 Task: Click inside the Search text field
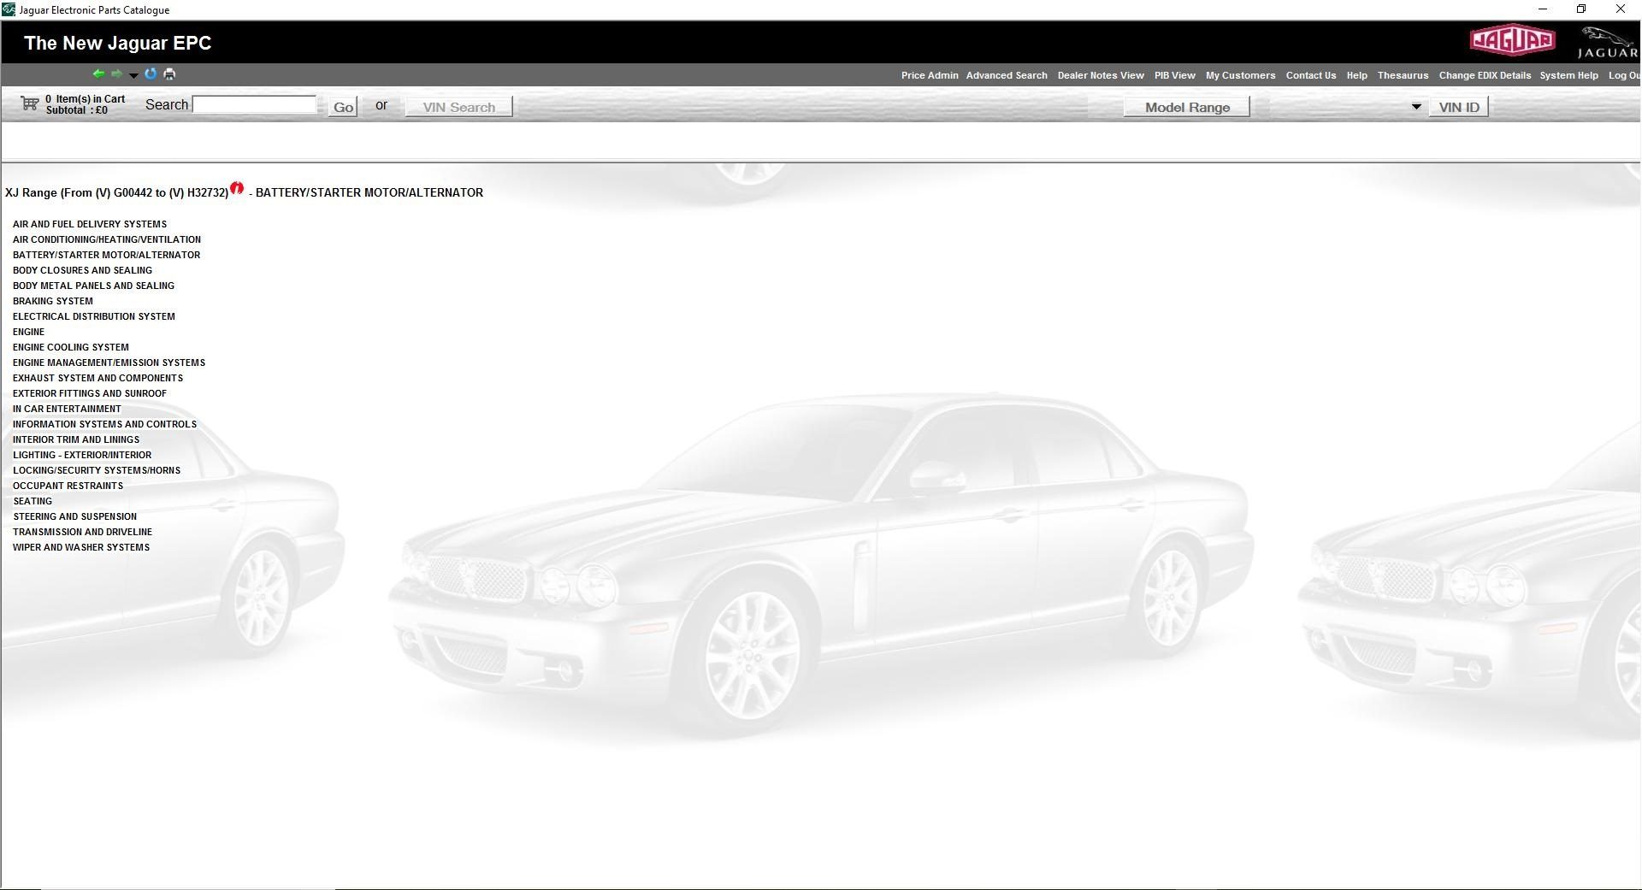click(254, 103)
